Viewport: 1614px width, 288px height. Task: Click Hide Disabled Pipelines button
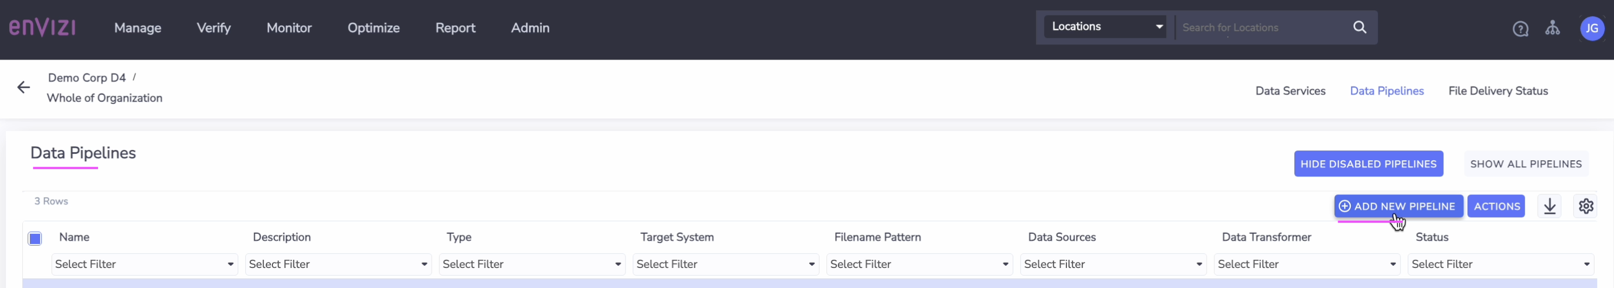(1368, 164)
